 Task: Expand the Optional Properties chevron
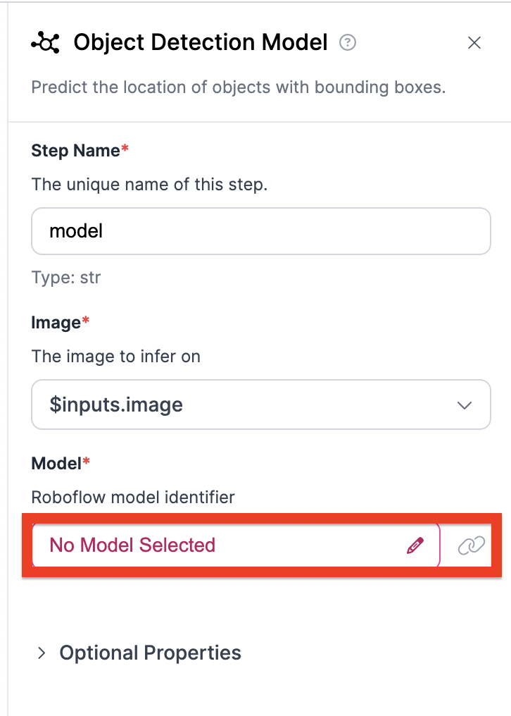[x=42, y=653]
